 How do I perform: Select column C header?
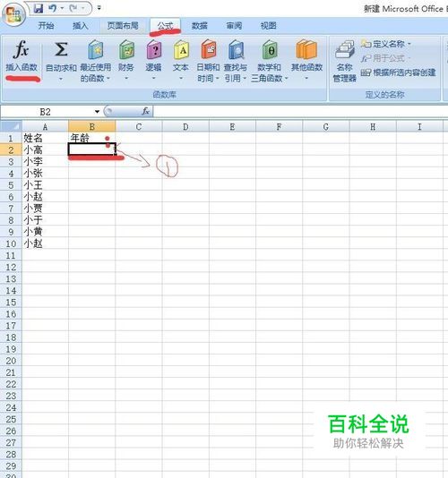click(x=139, y=126)
